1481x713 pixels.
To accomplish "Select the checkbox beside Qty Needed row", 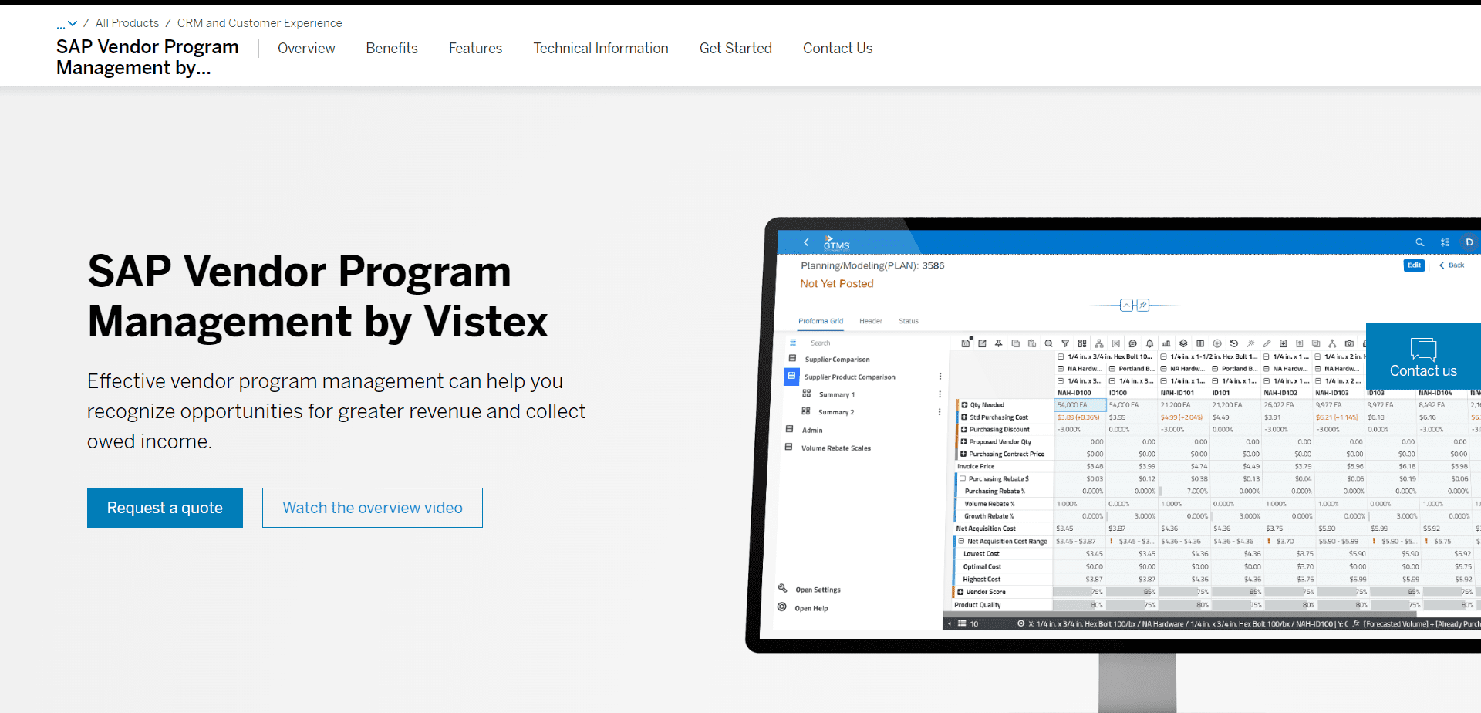I will pyautogui.click(x=963, y=404).
